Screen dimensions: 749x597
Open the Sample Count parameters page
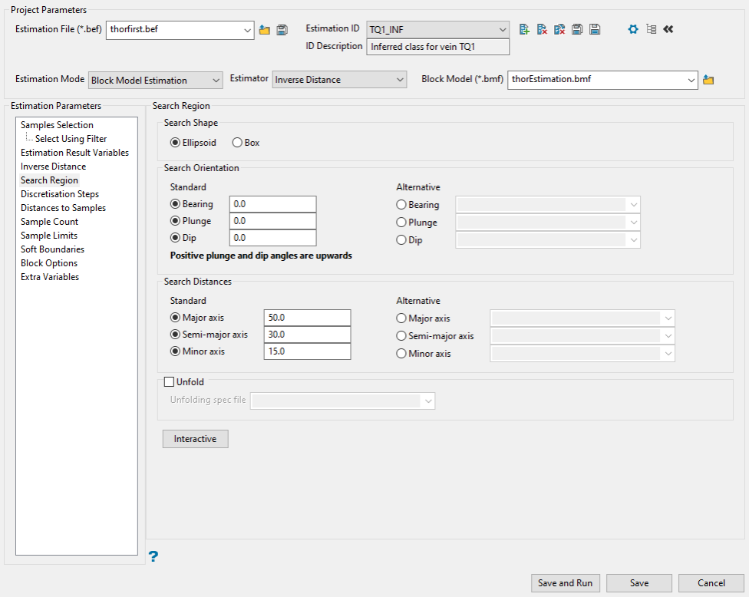[49, 222]
